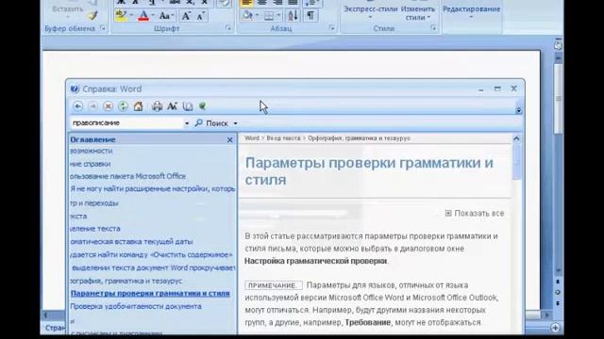Toggle show paragraph marks ¶
Image resolution: width=604 pixels, height=339 pixels.
coord(310,16)
